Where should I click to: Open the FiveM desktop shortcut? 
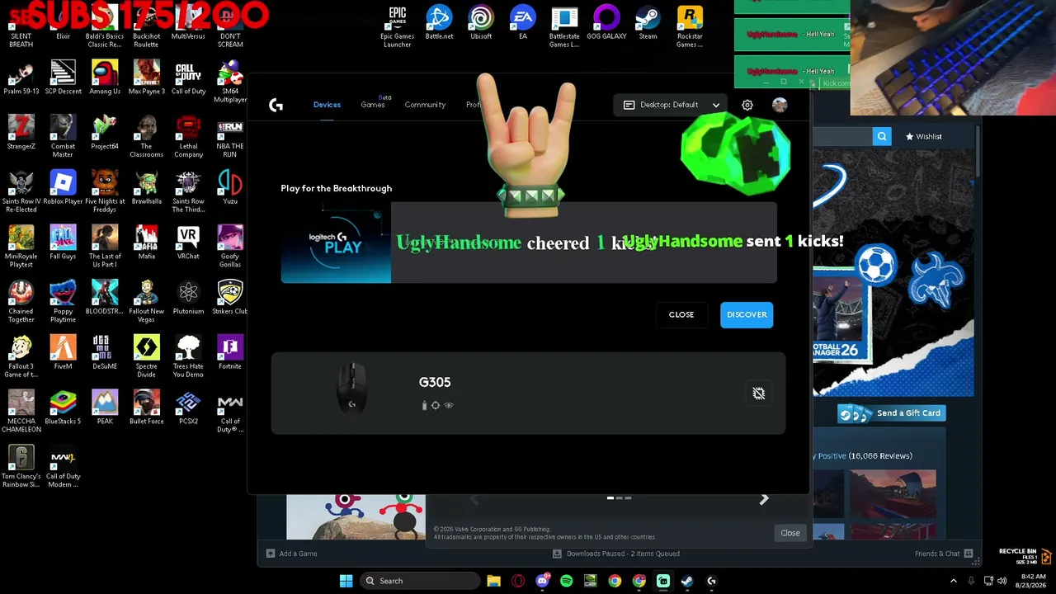tap(63, 352)
